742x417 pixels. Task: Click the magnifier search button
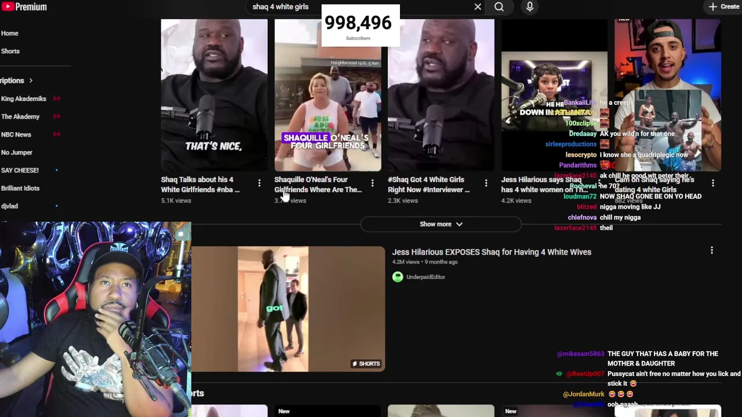click(x=499, y=7)
